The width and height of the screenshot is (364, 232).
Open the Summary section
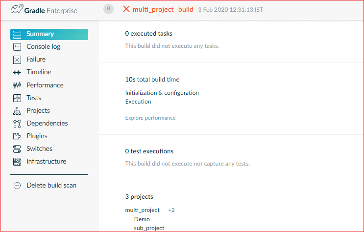[x=49, y=34]
